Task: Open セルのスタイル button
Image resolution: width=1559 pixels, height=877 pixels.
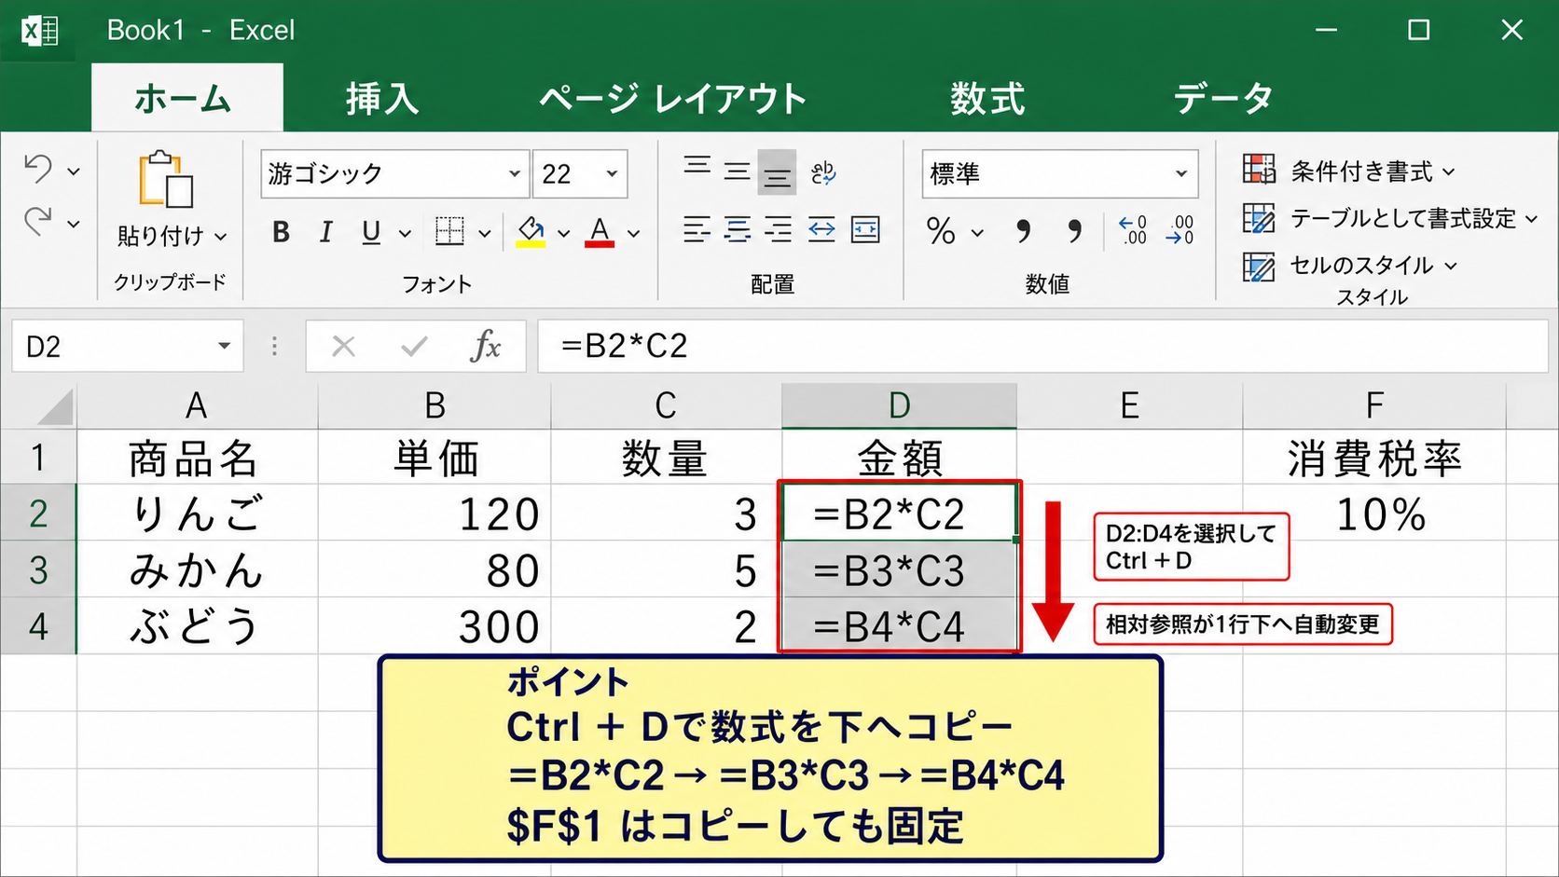Action: point(1350,266)
